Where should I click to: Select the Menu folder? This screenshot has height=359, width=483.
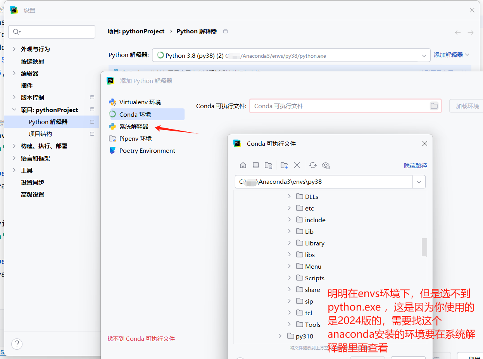tap(309, 266)
